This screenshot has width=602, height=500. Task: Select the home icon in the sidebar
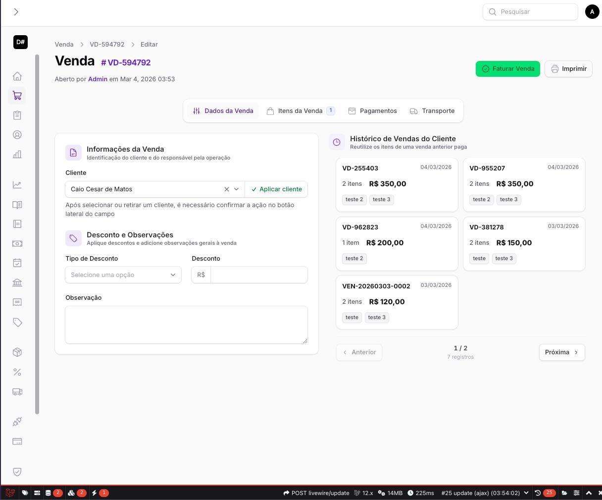(17, 76)
